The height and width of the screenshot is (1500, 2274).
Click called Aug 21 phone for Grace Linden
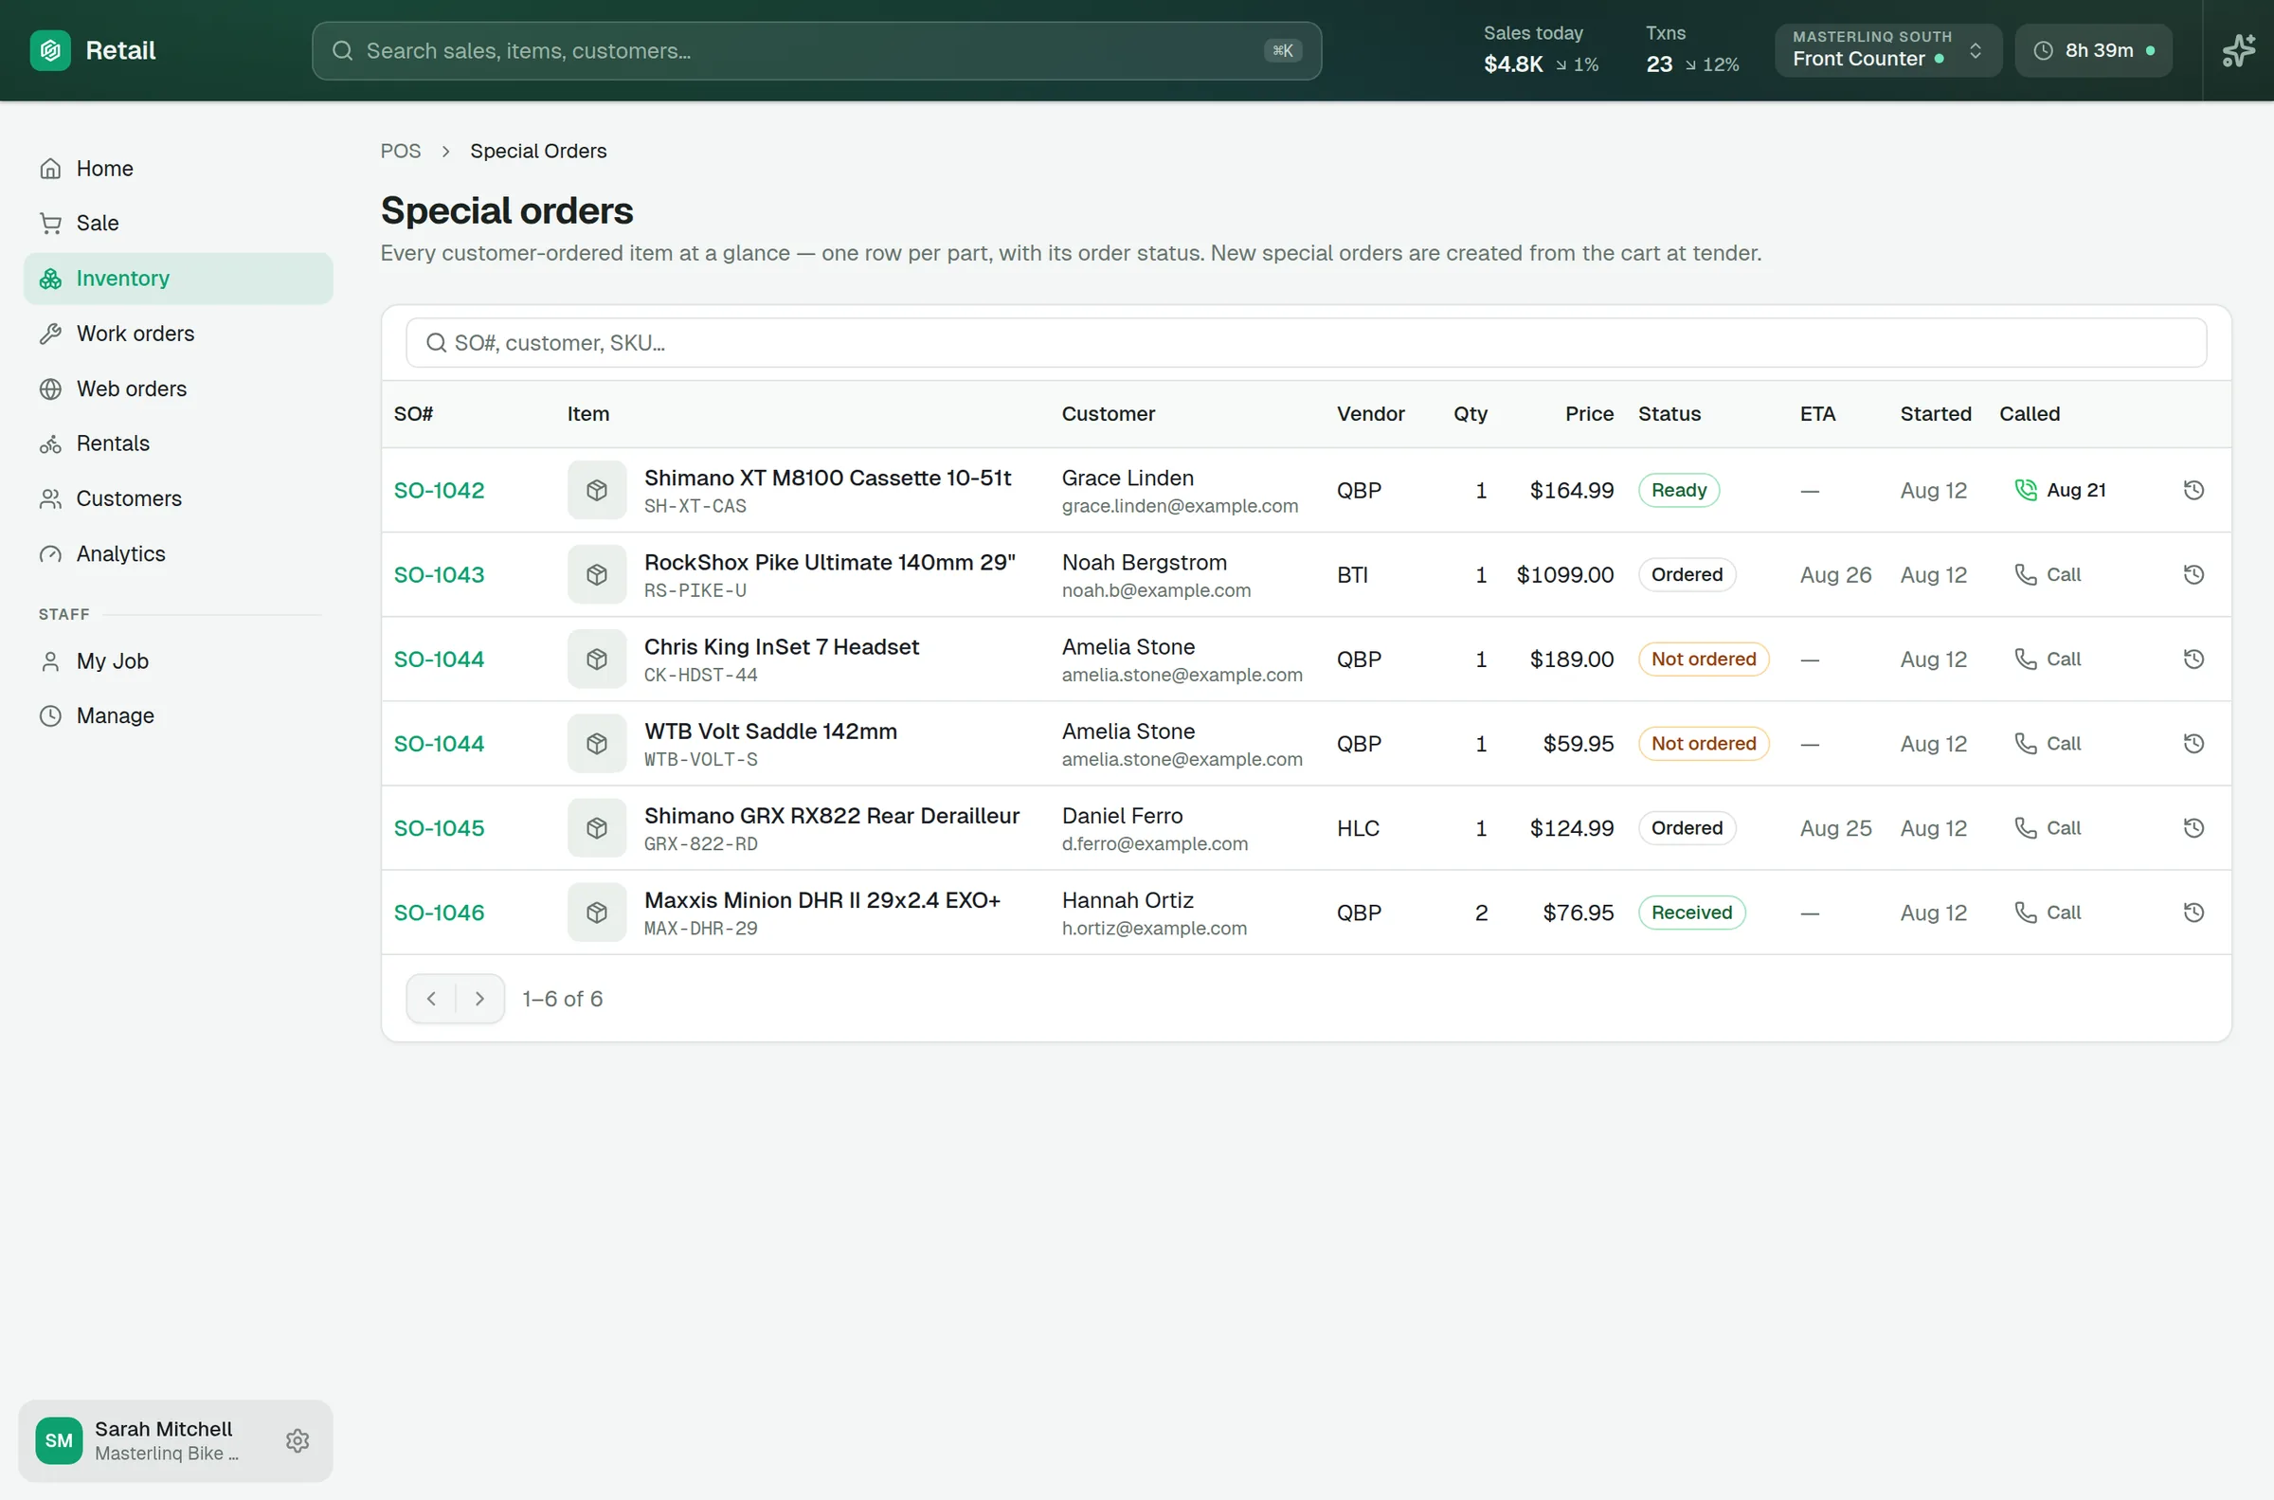pos(2060,490)
